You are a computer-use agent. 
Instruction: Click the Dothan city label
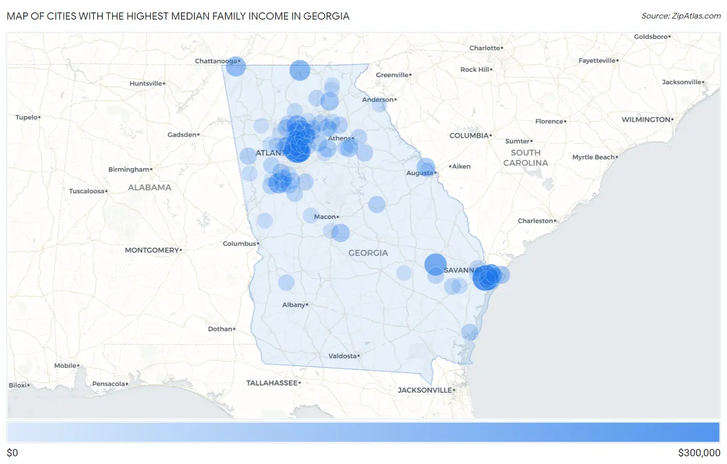pyautogui.click(x=222, y=329)
